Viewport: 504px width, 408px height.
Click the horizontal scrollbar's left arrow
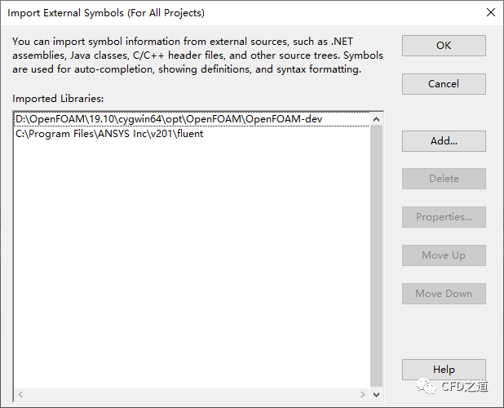20,395
